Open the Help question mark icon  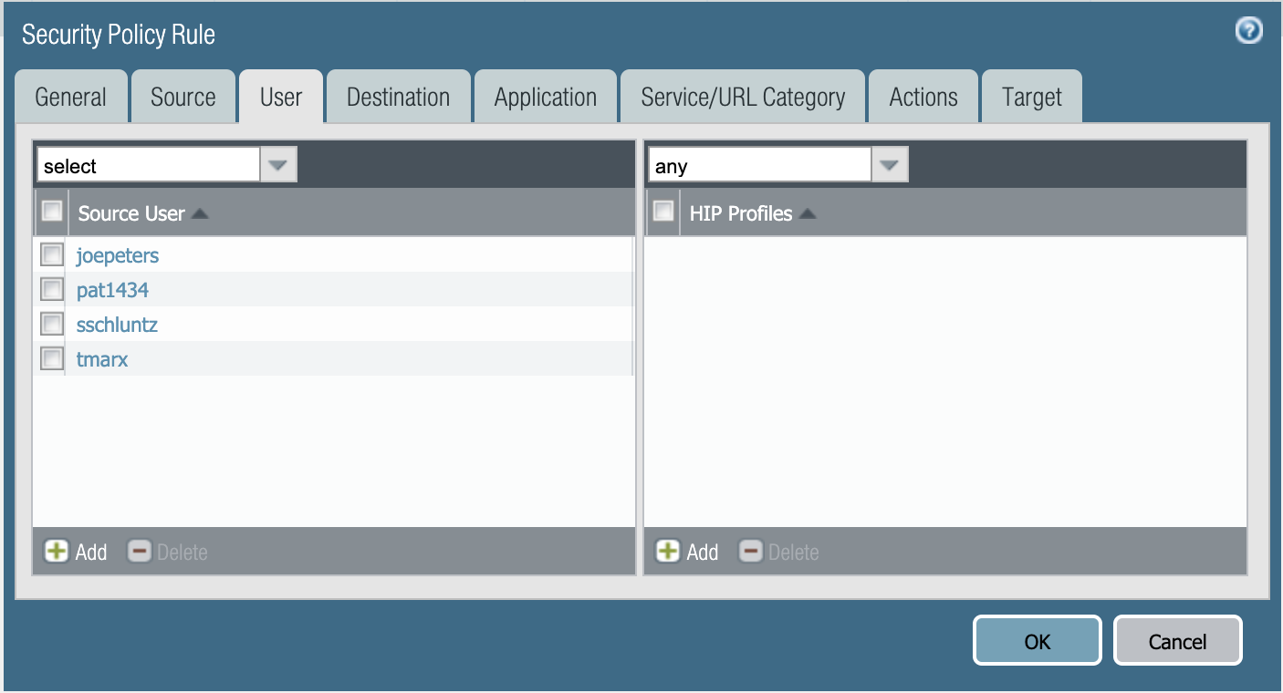[x=1248, y=30]
